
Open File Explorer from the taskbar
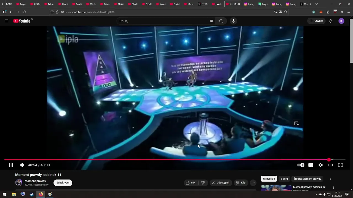coord(14,194)
